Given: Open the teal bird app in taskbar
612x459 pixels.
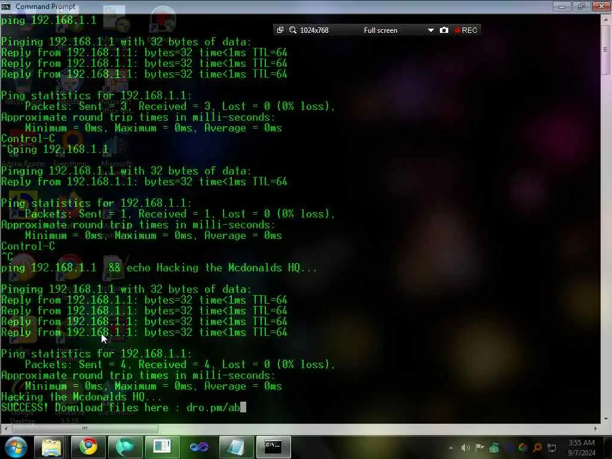Looking at the screenshot, I should [125, 447].
